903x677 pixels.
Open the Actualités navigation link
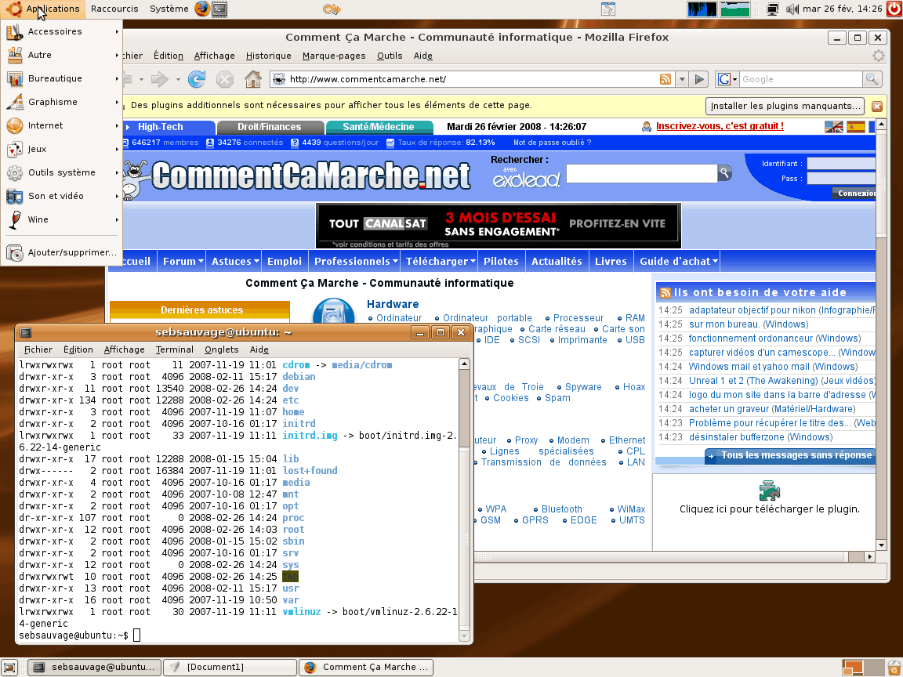(557, 262)
